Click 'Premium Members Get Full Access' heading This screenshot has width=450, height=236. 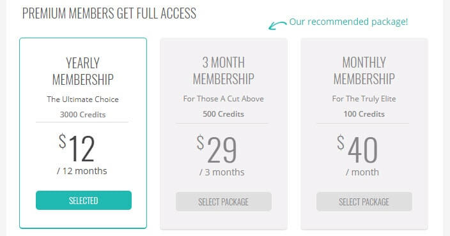(x=109, y=13)
